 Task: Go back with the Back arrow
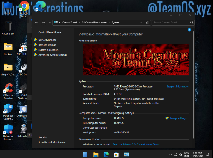[x=36, y=23]
